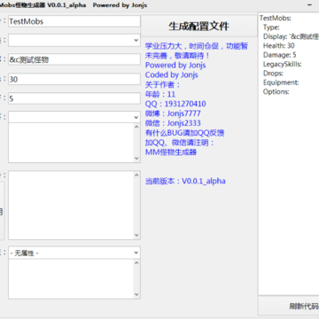This screenshot has width=319, height=319.
Task: Open the empty dropdown below the damage field
Action: pos(74,117)
